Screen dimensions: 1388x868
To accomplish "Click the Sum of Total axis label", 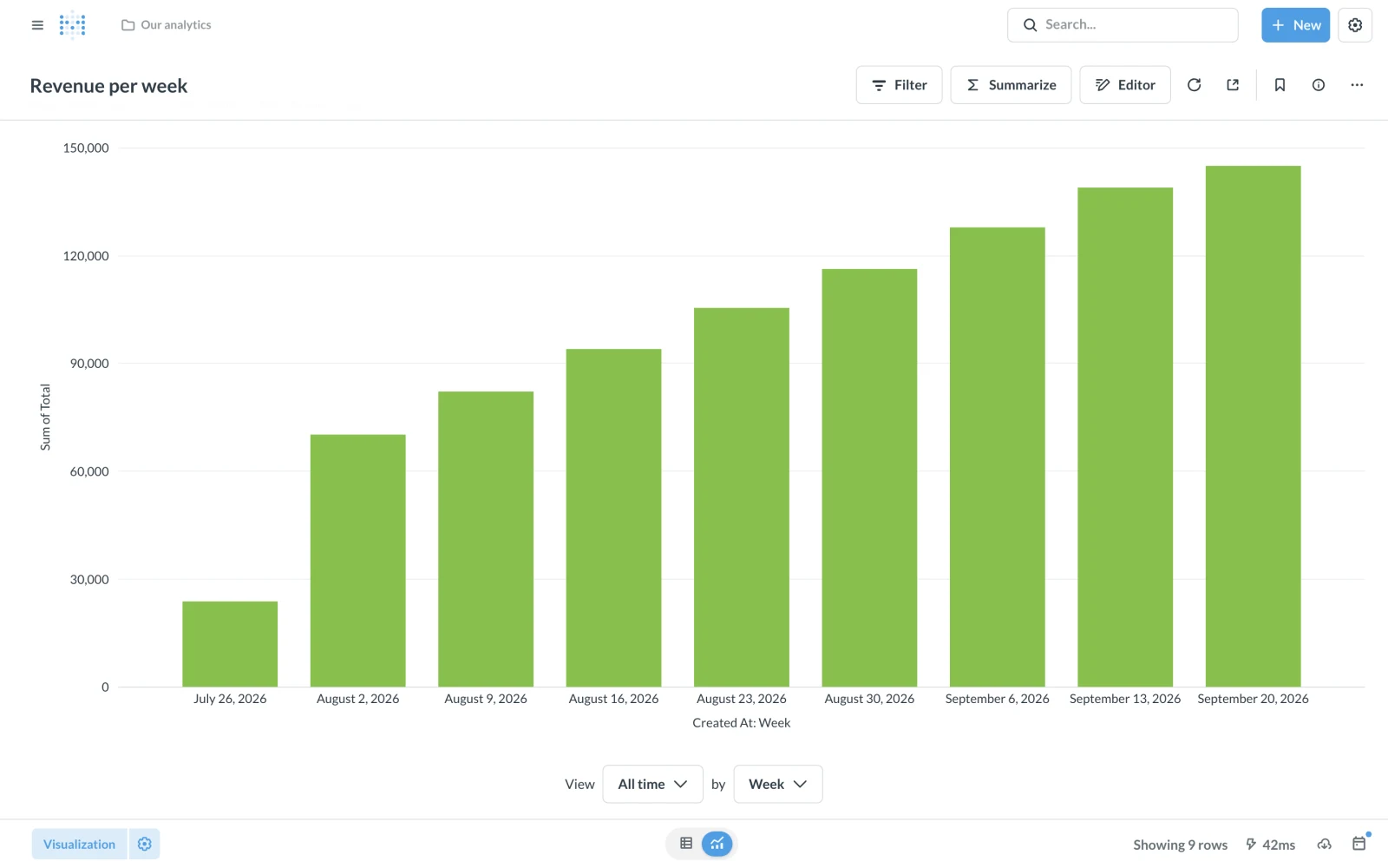I will (x=45, y=418).
